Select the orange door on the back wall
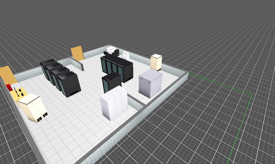The image size is (275, 164). (77, 53)
